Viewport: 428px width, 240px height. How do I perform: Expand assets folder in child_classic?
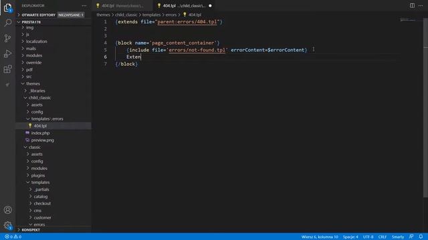point(37,105)
